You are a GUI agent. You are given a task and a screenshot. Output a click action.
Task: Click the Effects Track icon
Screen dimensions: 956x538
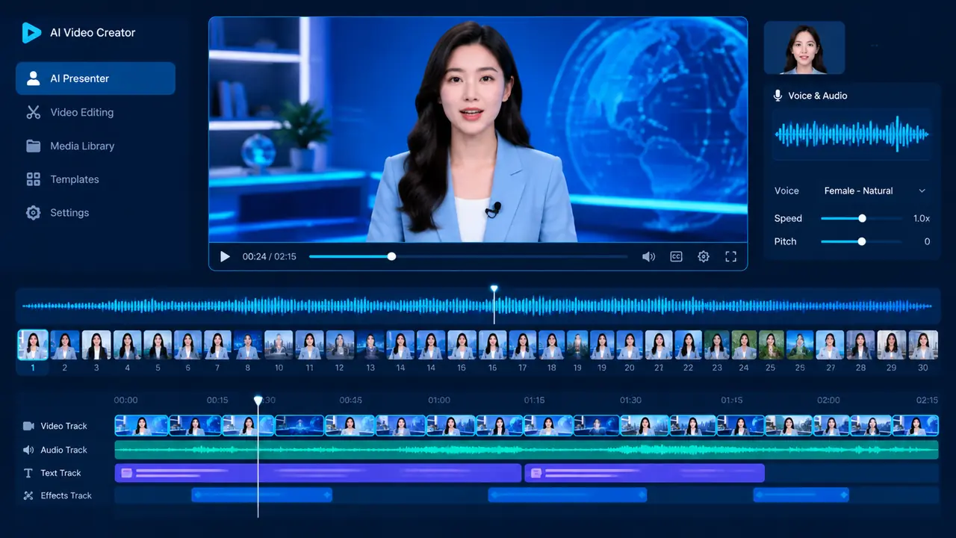coord(28,495)
